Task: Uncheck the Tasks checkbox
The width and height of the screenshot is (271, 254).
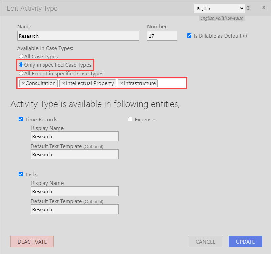Action: (21, 174)
